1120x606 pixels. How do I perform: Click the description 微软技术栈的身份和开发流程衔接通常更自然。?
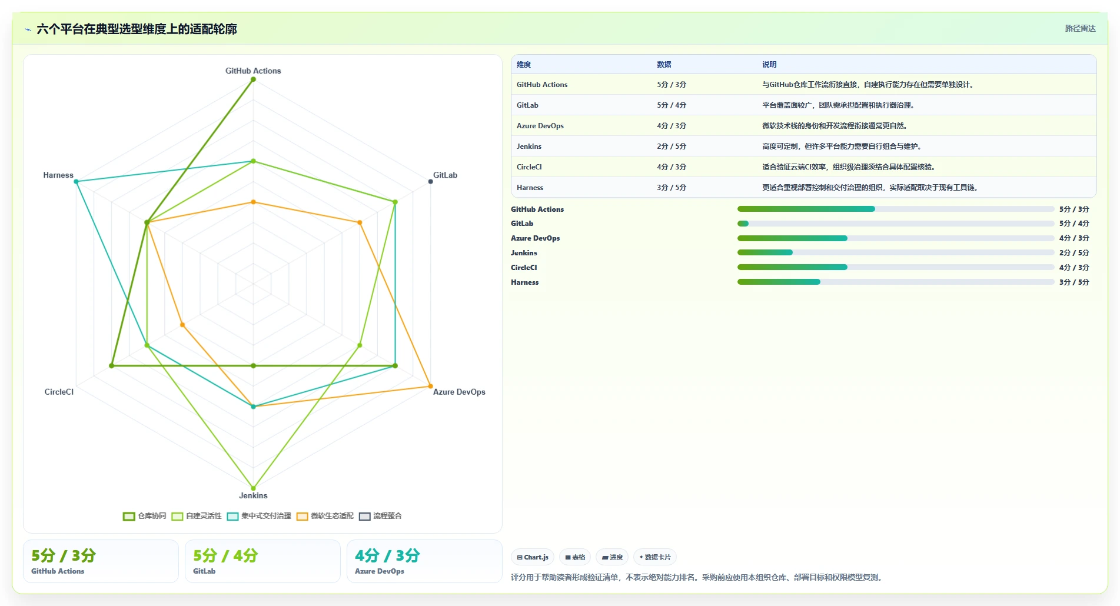836,126
